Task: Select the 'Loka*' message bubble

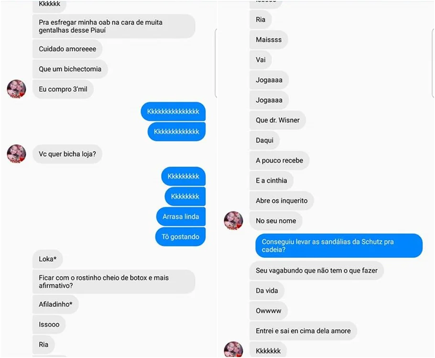Action: point(47,259)
